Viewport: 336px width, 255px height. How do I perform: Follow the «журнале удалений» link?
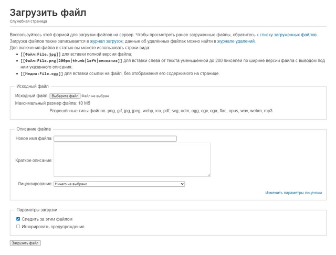pos(236,41)
